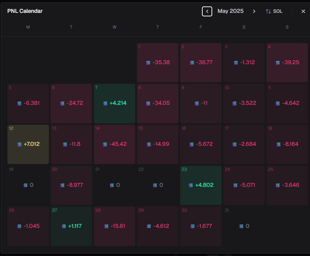Viewport: 310px width, 256px height.
Task: Select the -24.72 value on May 6
Action: pos(75,103)
